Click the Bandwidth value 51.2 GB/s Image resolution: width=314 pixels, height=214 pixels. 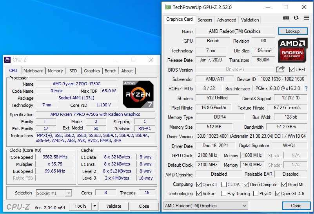point(287,127)
